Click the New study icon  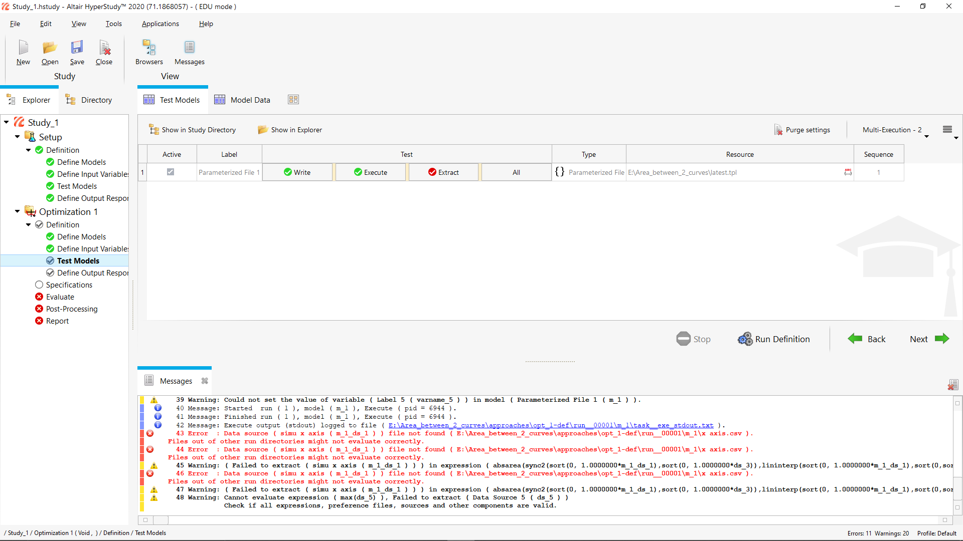(23, 48)
